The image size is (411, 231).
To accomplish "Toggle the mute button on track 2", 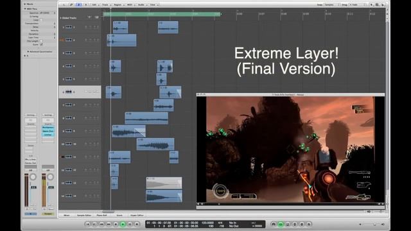I will pos(90,40).
